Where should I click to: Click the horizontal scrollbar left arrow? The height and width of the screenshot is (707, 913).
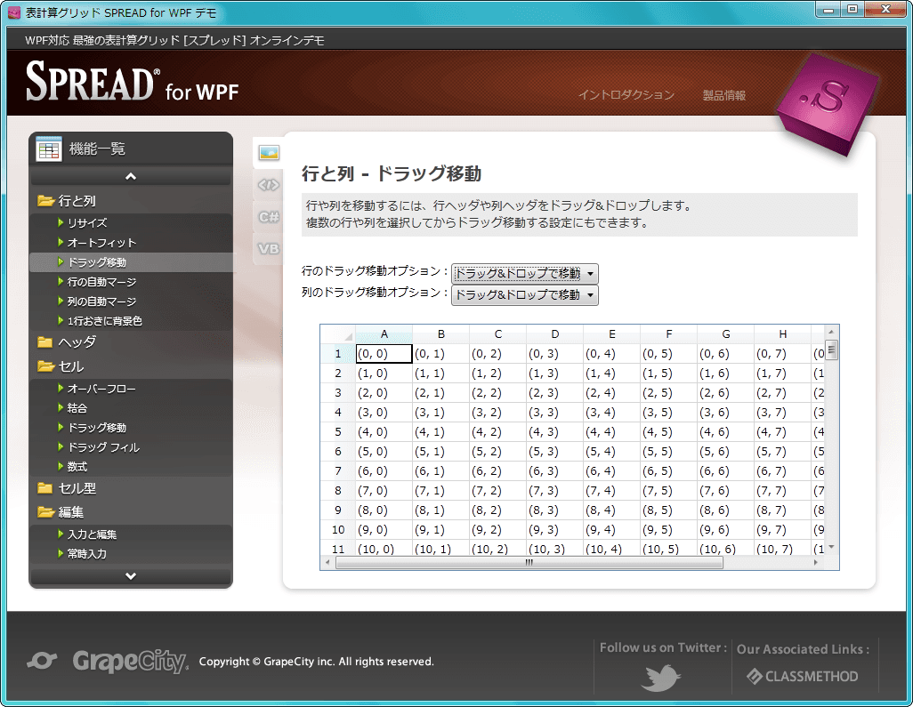tap(327, 563)
